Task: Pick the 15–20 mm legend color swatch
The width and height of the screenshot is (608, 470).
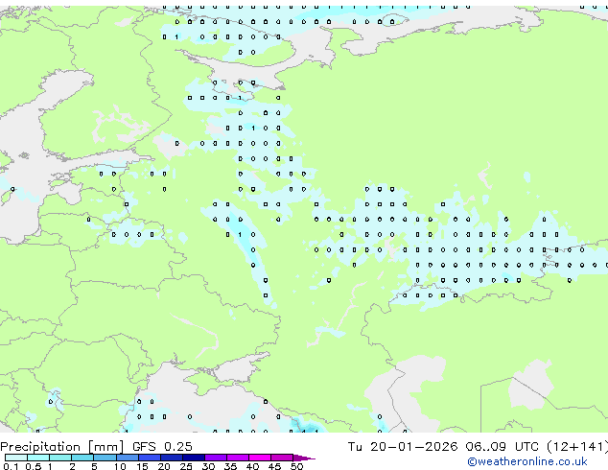Action: click(150, 458)
